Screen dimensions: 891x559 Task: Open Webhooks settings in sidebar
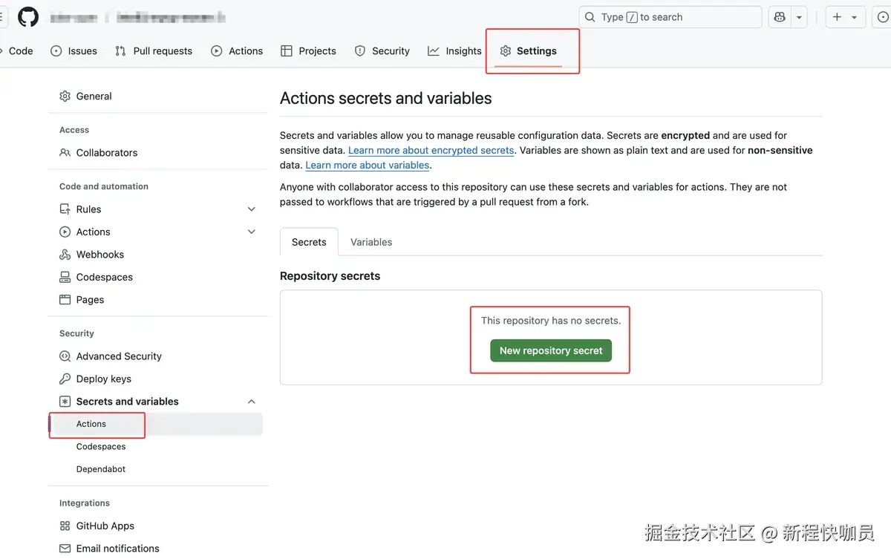99,255
